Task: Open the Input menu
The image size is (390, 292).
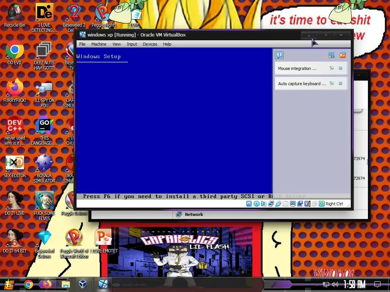Action: coord(132,44)
